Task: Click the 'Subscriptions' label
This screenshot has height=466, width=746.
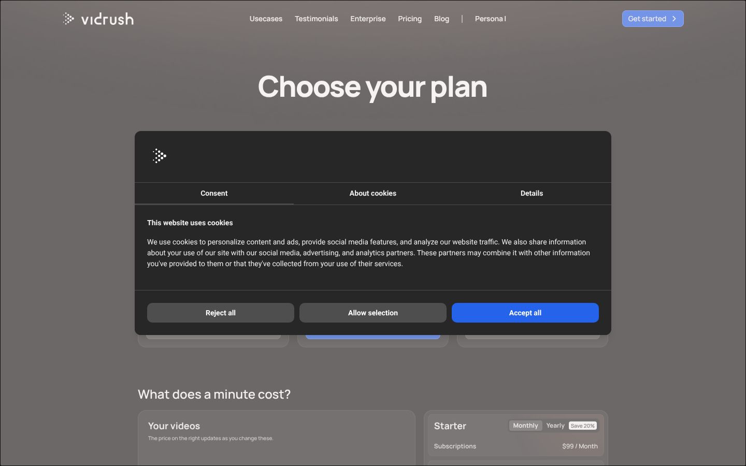Action: (455, 446)
